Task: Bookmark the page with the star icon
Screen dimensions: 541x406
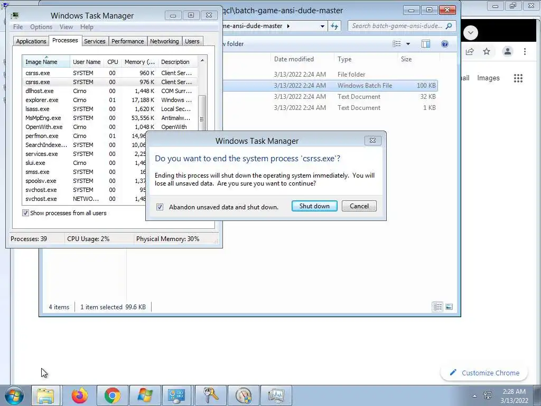Action: tap(487, 51)
